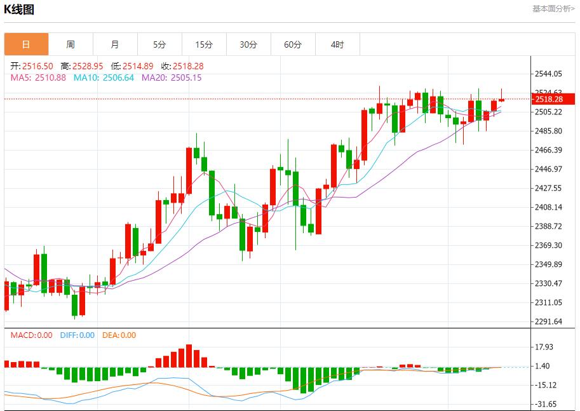The height and width of the screenshot is (411, 580).
Task: Click the DEA: 0.00 indicator label
Action: [x=119, y=335]
